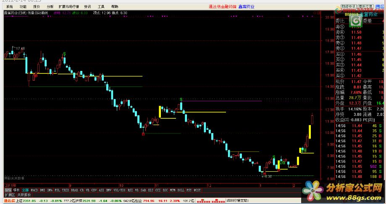Open the 关联报价 tab

pos(24,195)
